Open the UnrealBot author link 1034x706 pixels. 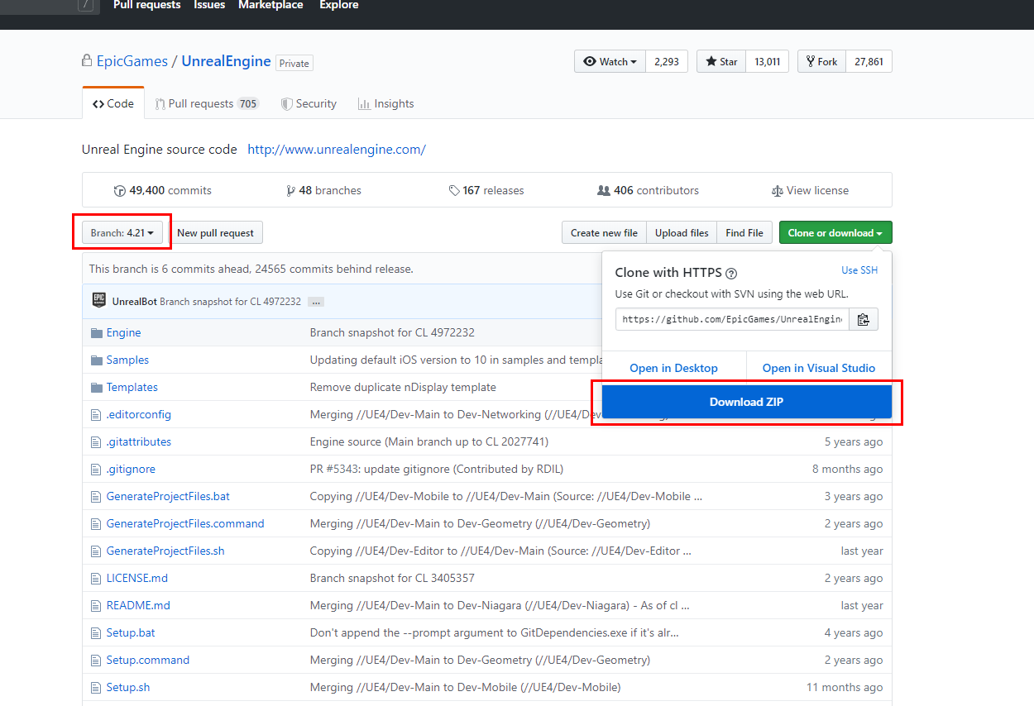pos(134,302)
